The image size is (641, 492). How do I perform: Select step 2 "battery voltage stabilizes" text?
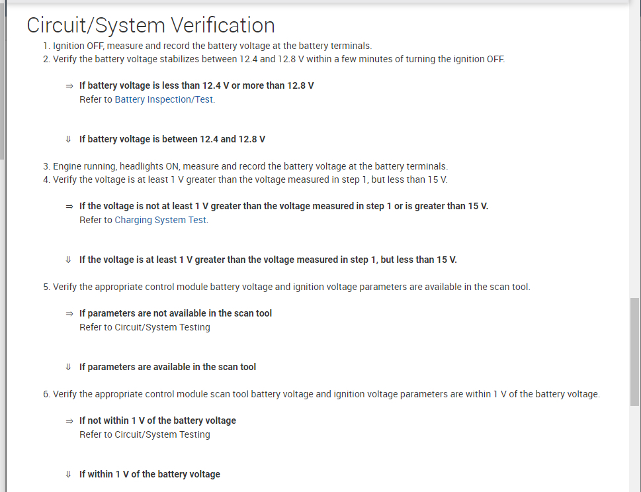coord(278,59)
